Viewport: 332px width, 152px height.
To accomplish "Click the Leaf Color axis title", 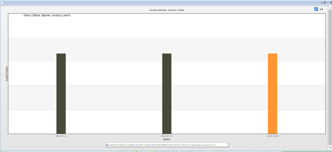I will click(x=7, y=74).
